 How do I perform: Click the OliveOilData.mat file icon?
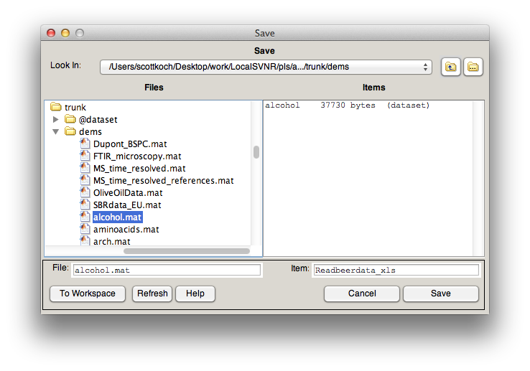coord(85,192)
